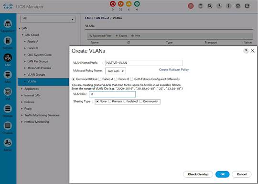Screen dimensions: 258x184
Task: Click the info icon in header
Action: pos(228,6)
